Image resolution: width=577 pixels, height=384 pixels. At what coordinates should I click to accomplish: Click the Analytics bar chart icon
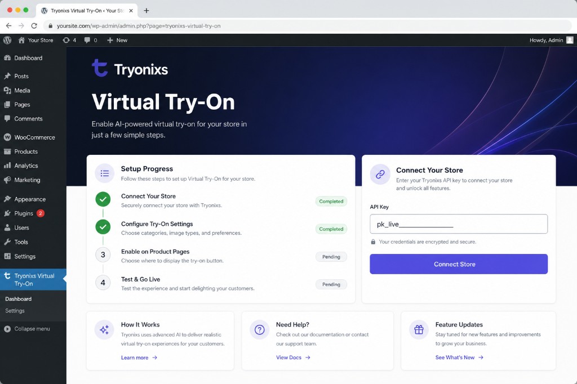coord(7,166)
